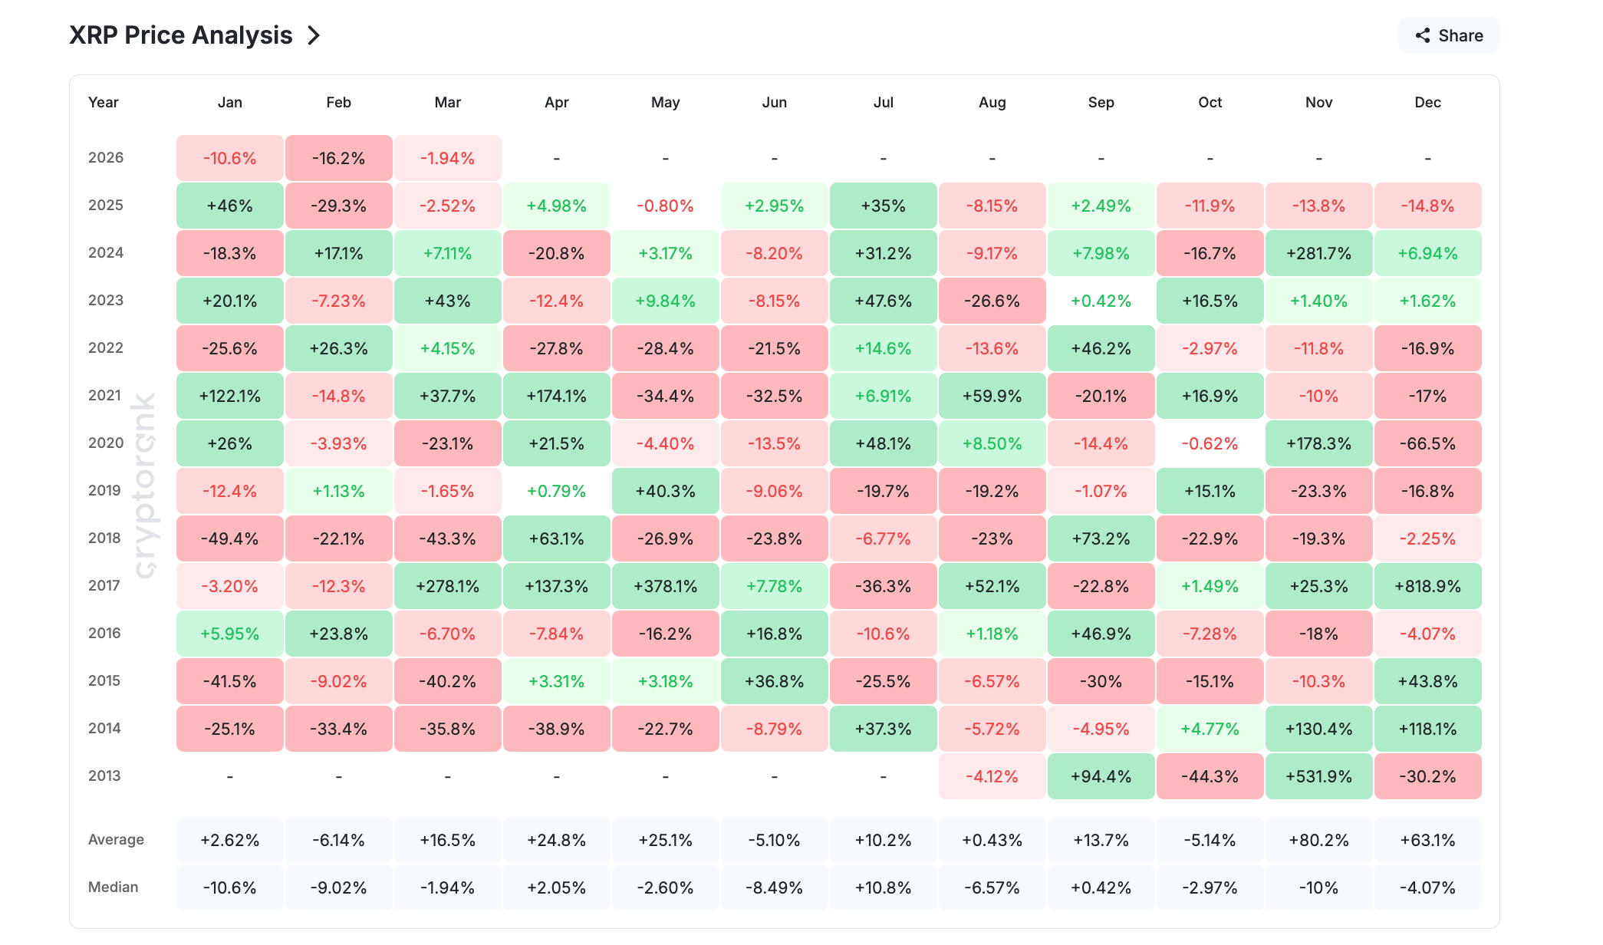Select the -66.5% December 2020 cell

coord(1427,443)
